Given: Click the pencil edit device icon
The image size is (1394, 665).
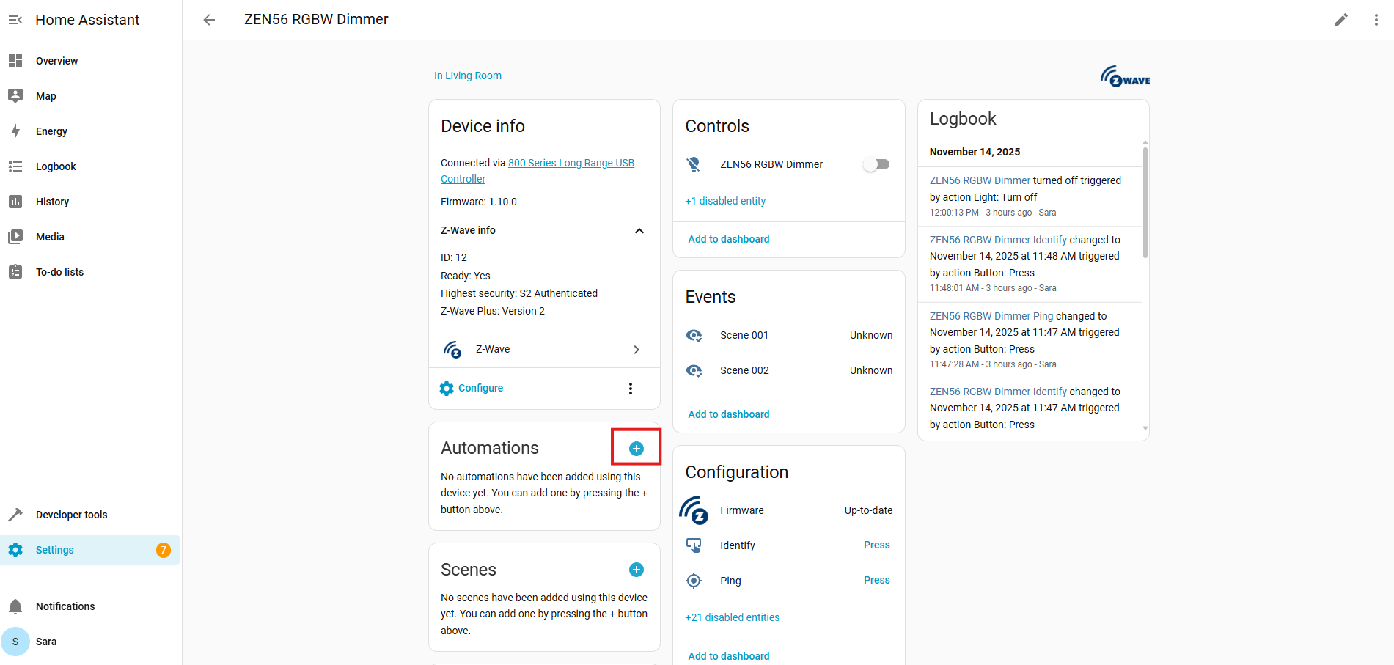Looking at the screenshot, I should 1340,20.
